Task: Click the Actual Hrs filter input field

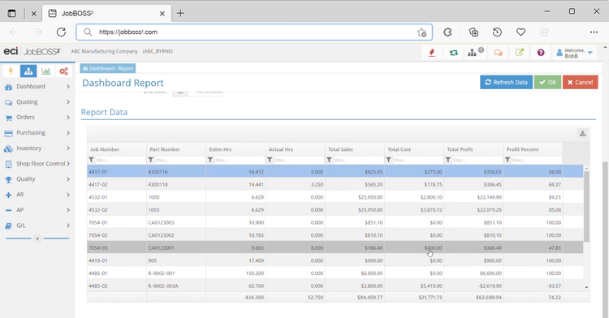Action: click(x=298, y=160)
